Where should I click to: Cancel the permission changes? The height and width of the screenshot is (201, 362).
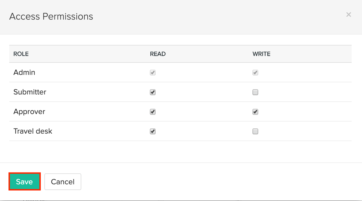(x=63, y=182)
